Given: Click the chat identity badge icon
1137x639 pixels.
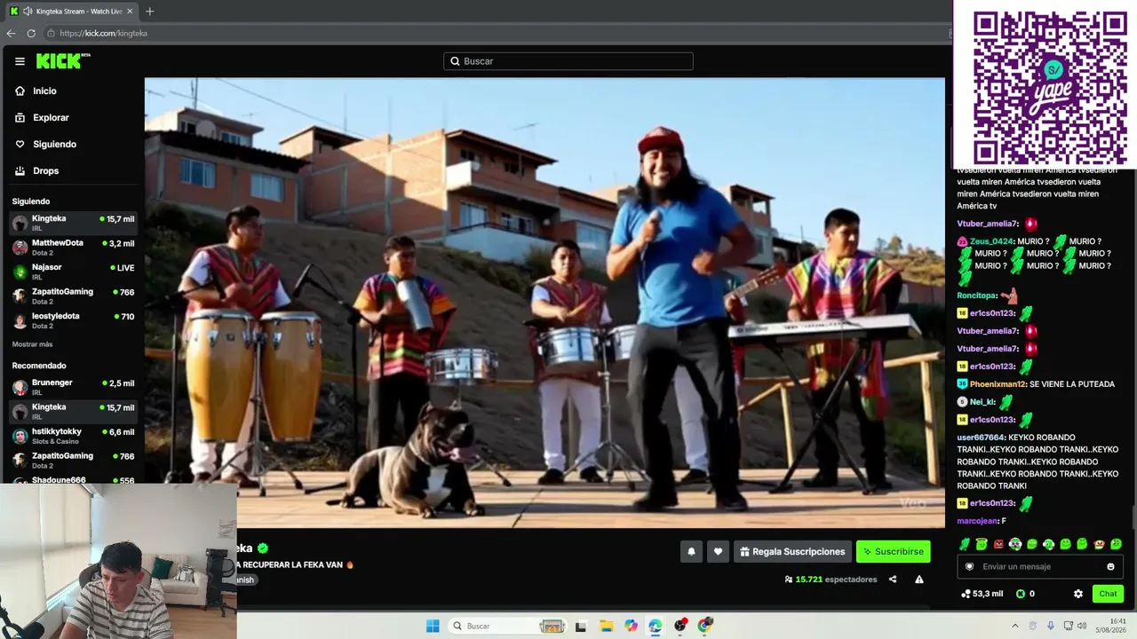Looking at the screenshot, I should point(969,566).
